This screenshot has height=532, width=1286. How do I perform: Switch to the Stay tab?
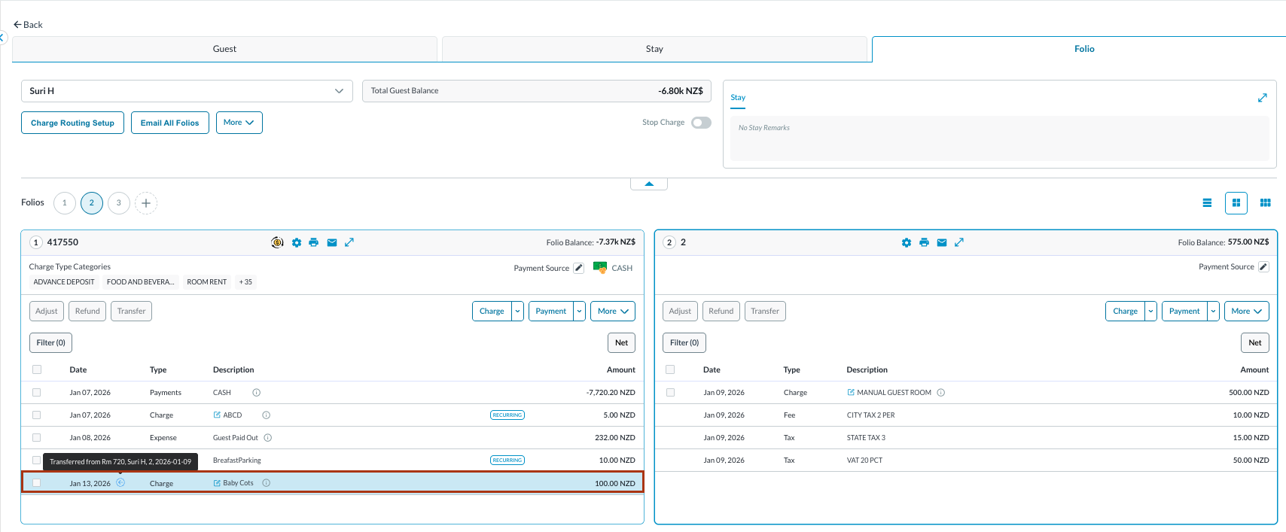point(654,49)
